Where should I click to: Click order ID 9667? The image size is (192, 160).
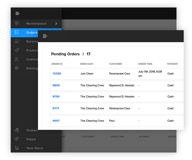tap(56, 121)
